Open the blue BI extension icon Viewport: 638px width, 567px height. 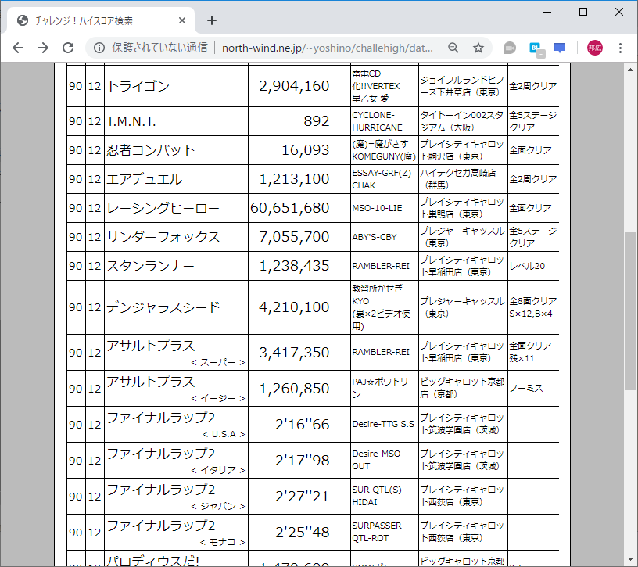click(536, 48)
